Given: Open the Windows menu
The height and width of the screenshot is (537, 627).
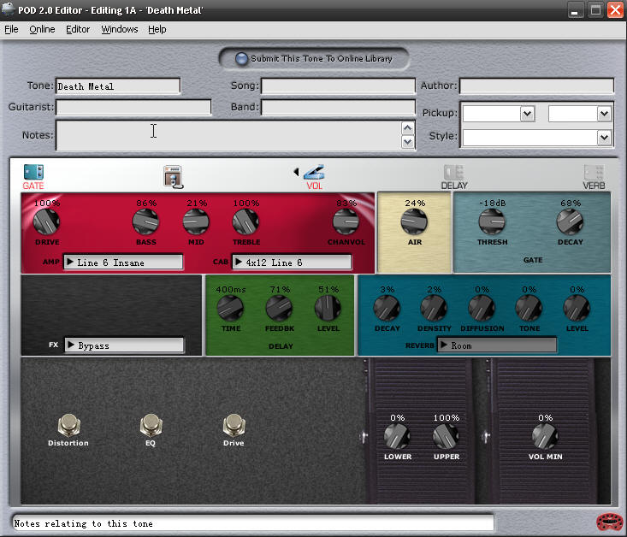Looking at the screenshot, I should coord(120,29).
